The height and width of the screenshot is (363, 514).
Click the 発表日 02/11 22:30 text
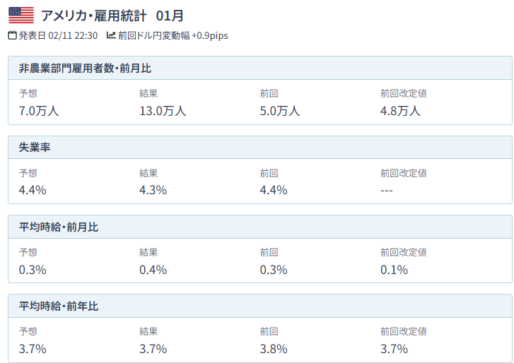pos(58,35)
